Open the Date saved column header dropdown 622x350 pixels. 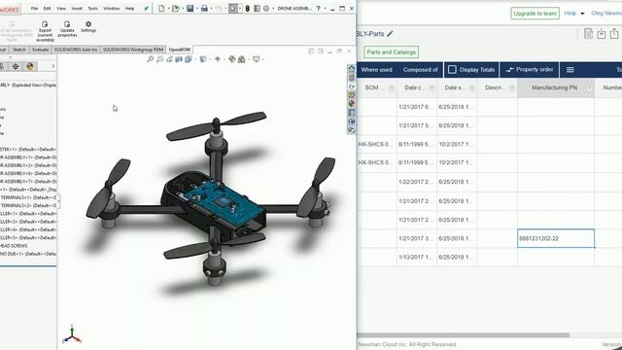tap(471, 87)
